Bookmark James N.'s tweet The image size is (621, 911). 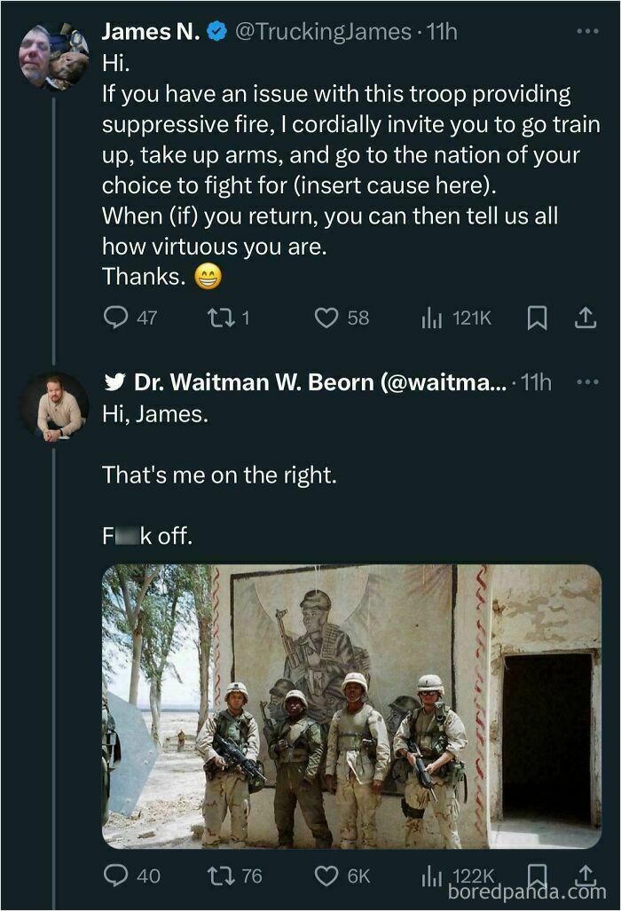pos(536,318)
